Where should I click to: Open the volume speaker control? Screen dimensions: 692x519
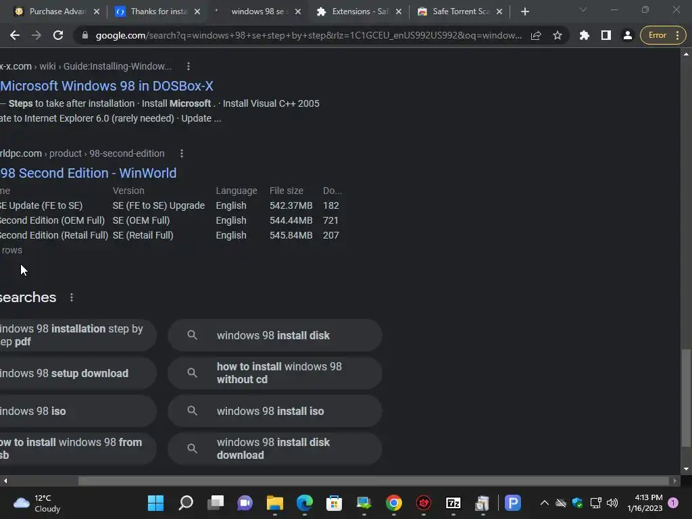coord(612,503)
